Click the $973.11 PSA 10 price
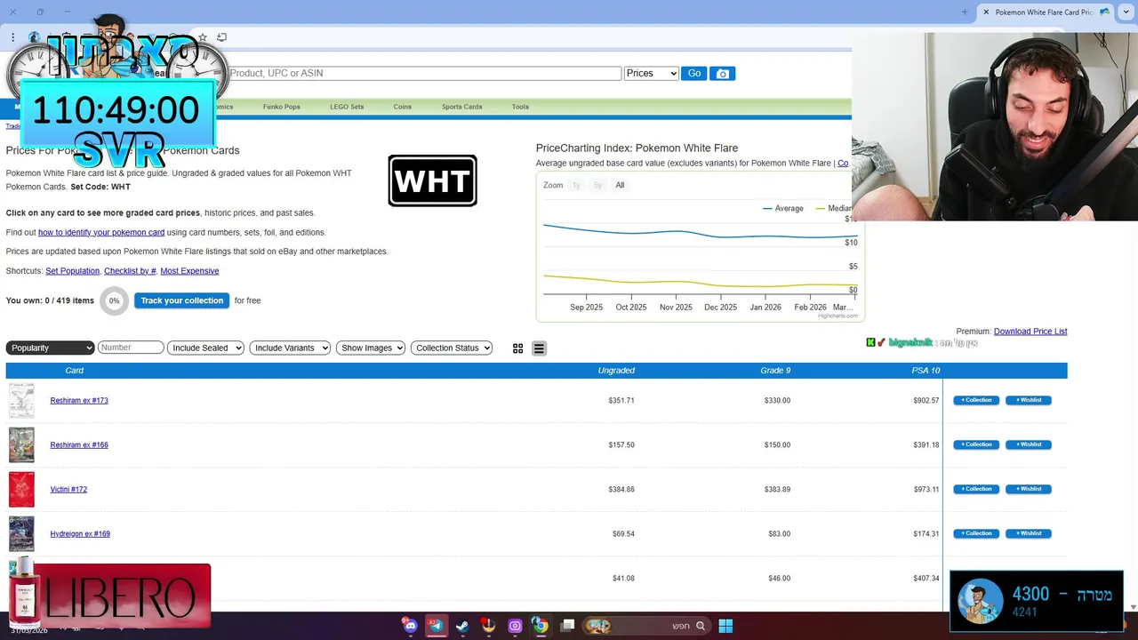Screen dimensions: 1138x640 (926, 490)
